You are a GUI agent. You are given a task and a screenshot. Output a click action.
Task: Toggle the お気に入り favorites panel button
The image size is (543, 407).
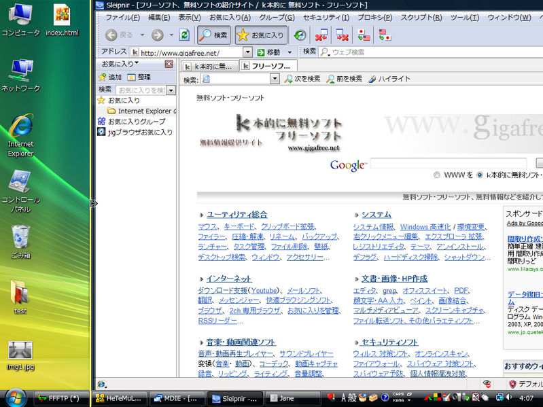coord(261,35)
